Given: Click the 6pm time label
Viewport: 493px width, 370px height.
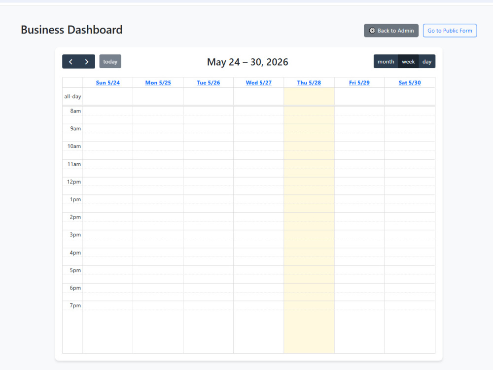Looking at the screenshot, I should 75,288.
